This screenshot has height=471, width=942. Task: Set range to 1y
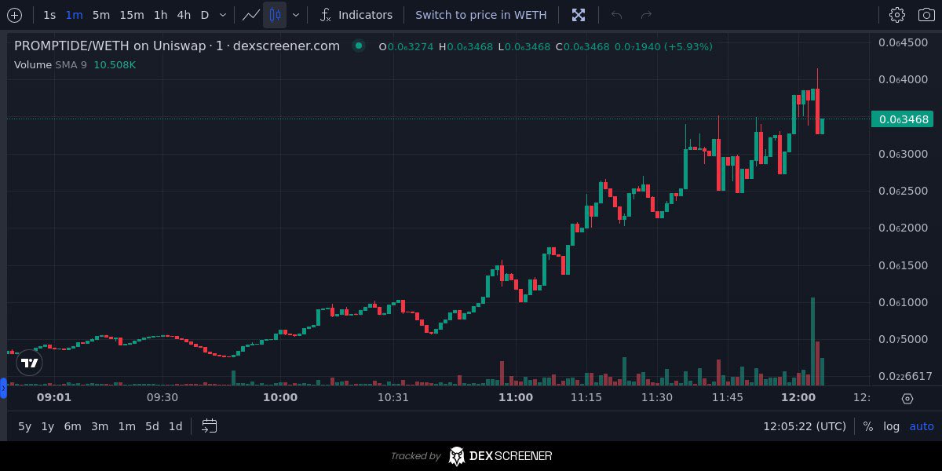pos(48,426)
